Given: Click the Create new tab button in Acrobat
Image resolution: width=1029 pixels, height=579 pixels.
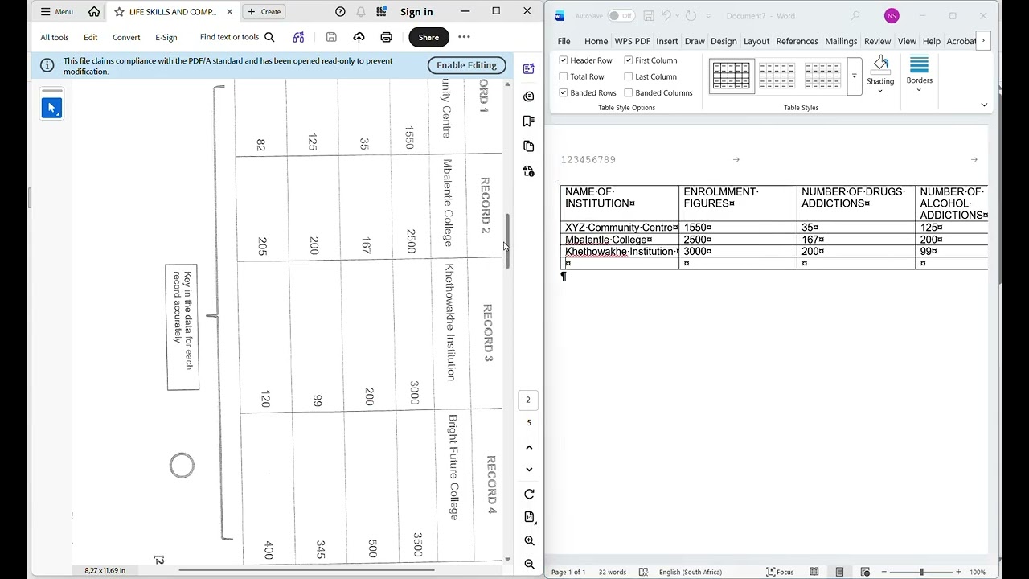Looking at the screenshot, I should click(x=264, y=11).
